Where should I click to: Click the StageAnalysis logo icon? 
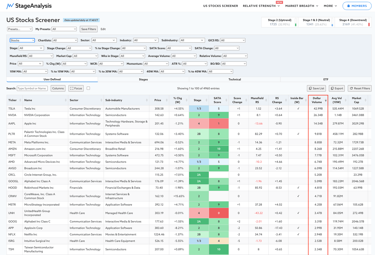pos(10,6)
